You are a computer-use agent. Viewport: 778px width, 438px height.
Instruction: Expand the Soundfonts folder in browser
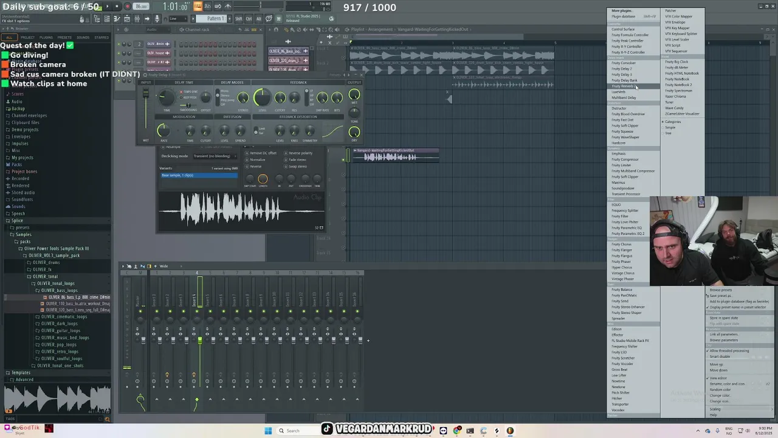[22, 200]
